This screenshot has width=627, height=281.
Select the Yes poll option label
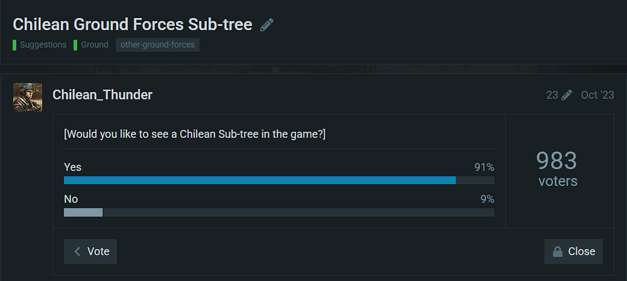(x=73, y=167)
